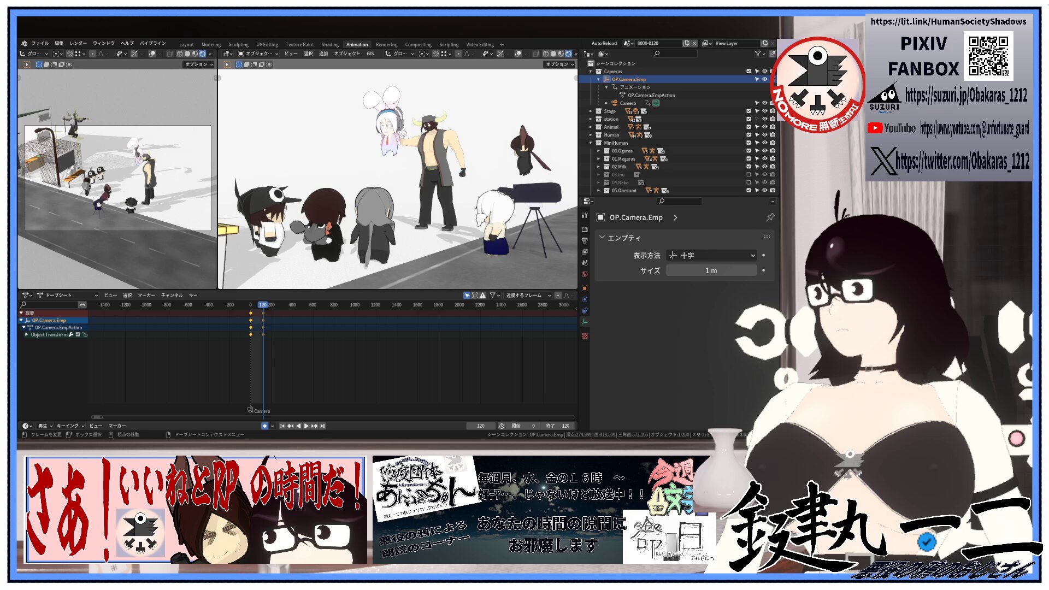Jump to the last frame
Viewport: 1049px width, 590px height.
click(x=323, y=426)
